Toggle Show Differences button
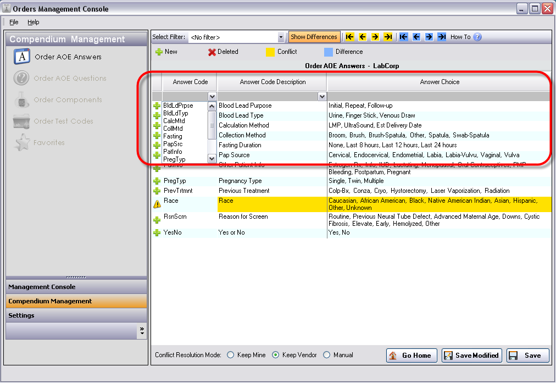Image resolution: width=556 pixels, height=383 pixels. point(314,37)
